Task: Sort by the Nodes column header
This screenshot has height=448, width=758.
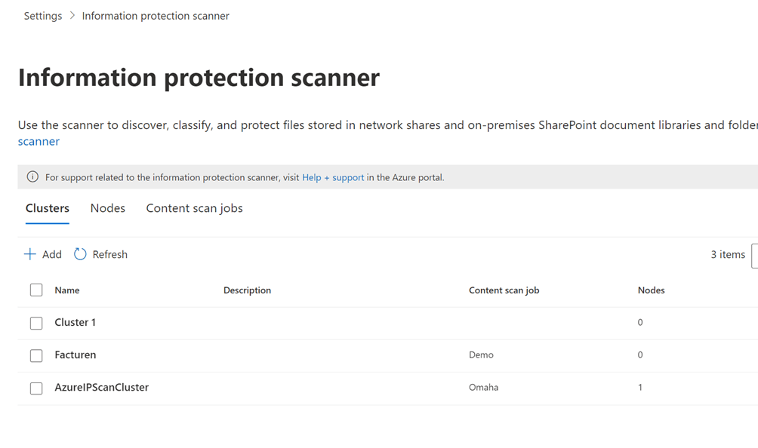Action: 651,290
